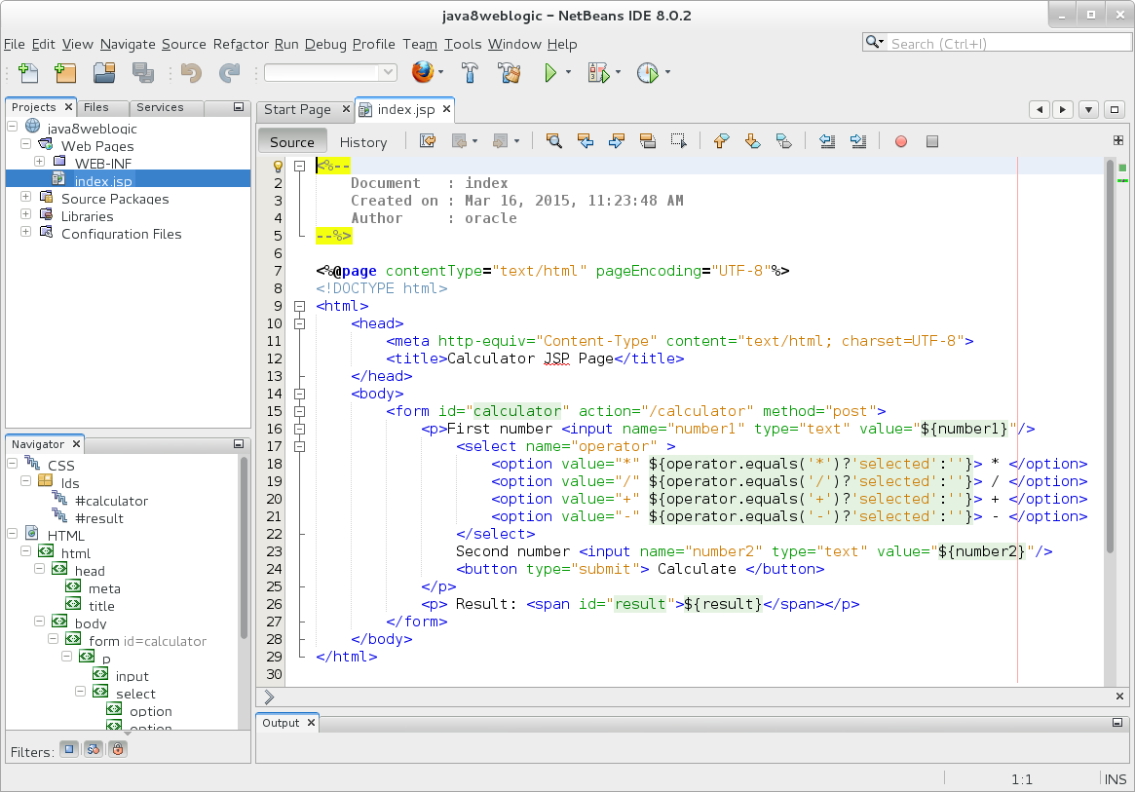The height and width of the screenshot is (792, 1135).
Task: Switch to the History view button
Action: [x=363, y=142]
